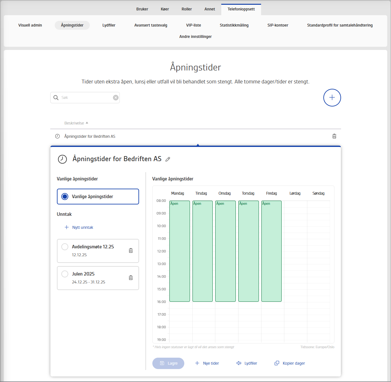Screen dimensions: 391x382
Task: Click the round plus button to add opening hours
Action: coord(332,98)
